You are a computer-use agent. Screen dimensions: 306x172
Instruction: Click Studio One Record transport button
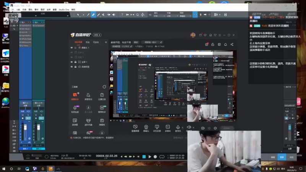[155, 157]
